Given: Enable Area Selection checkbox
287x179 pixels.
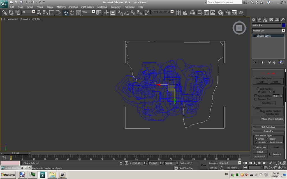Looking at the screenshot, I should click(256, 96).
